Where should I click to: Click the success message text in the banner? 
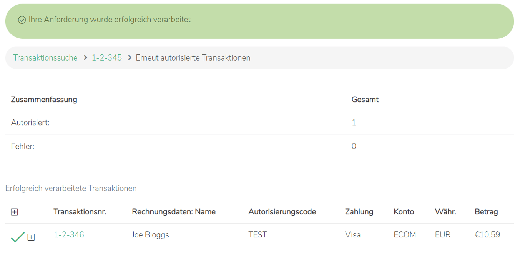click(x=110, y=20)
